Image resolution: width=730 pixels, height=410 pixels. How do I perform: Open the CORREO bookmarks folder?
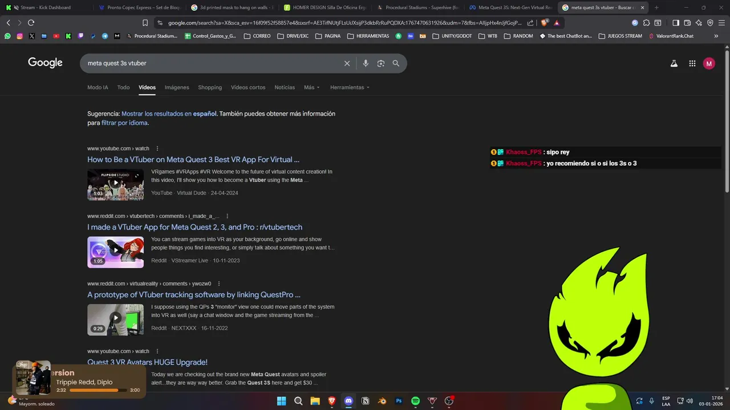click(x=257, y=36)
